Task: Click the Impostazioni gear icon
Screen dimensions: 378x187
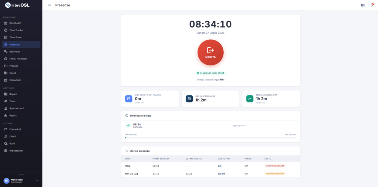Action: pyautogui.click(x=6, y=151)
